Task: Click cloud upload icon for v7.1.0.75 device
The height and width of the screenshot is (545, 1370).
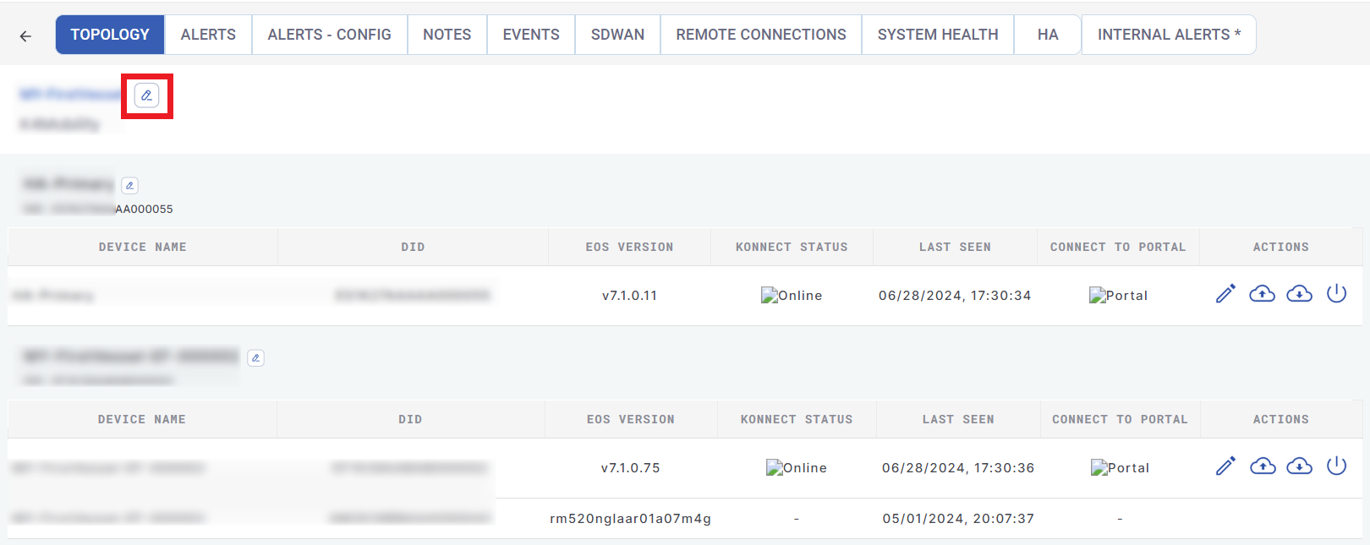Action: 1262,466
